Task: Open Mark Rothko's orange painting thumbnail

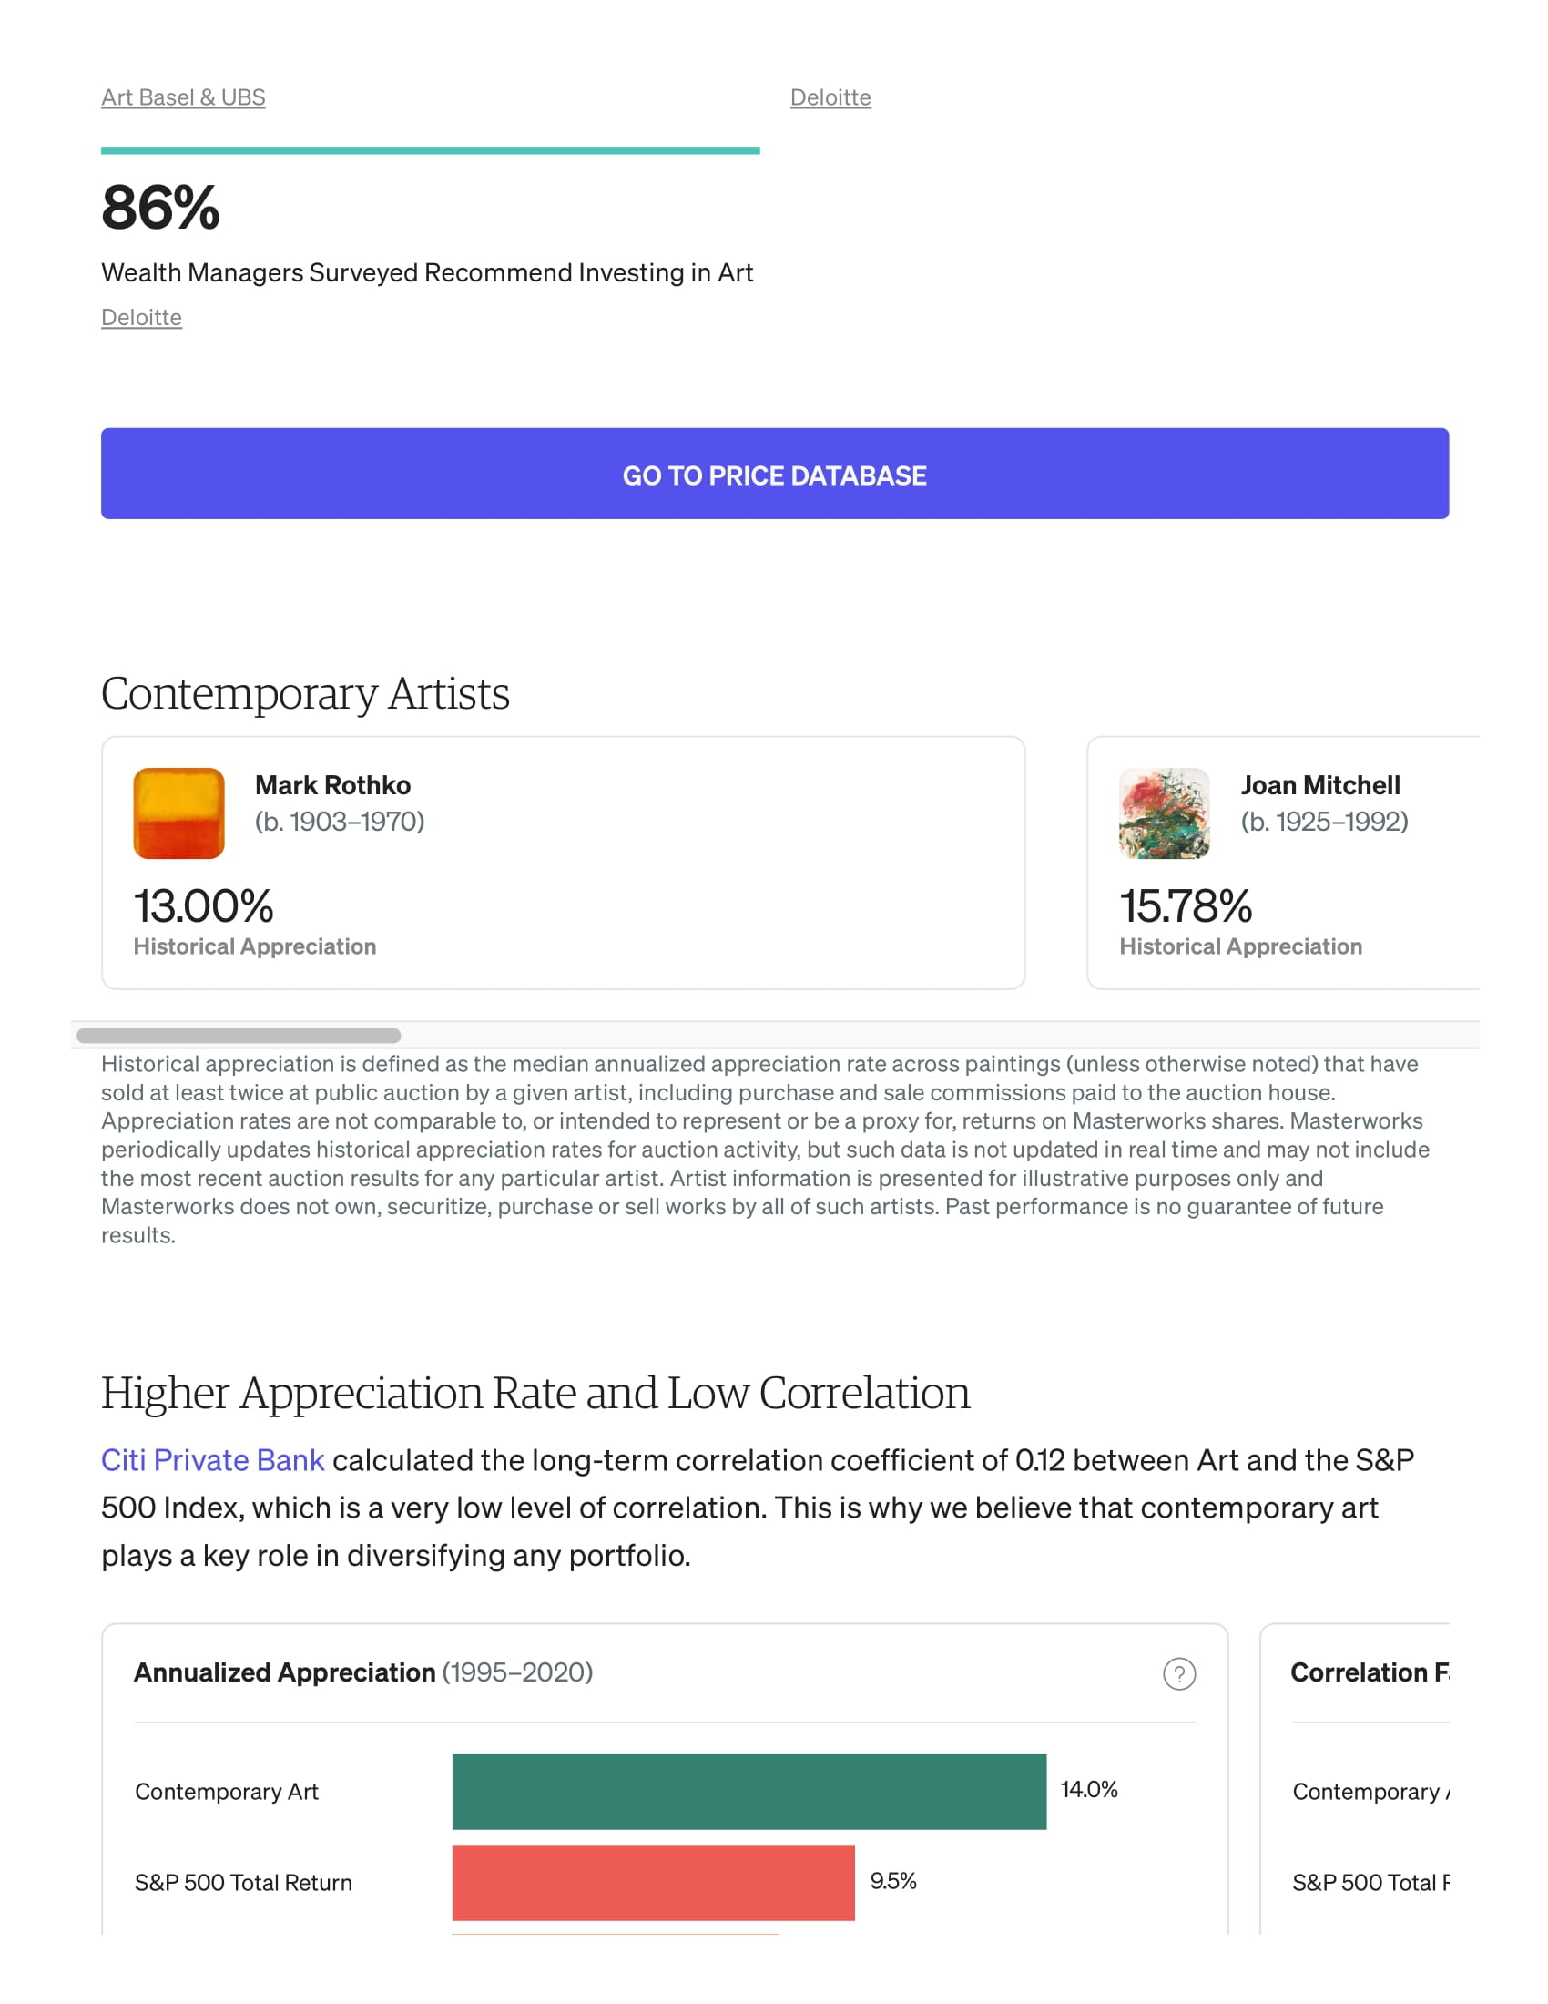Action: tap(178, 813)
